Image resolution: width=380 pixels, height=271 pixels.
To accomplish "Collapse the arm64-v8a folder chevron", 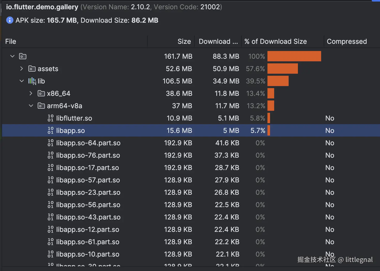I will point(31,106).
